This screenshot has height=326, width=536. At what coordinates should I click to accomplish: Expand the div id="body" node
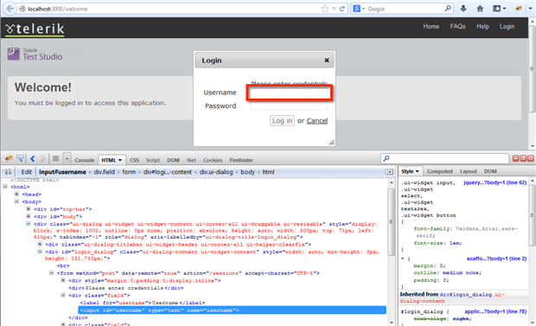click(x=28, y=216)
